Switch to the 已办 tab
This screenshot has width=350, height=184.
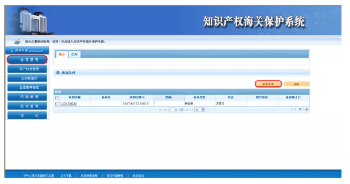tap(75, 54)
